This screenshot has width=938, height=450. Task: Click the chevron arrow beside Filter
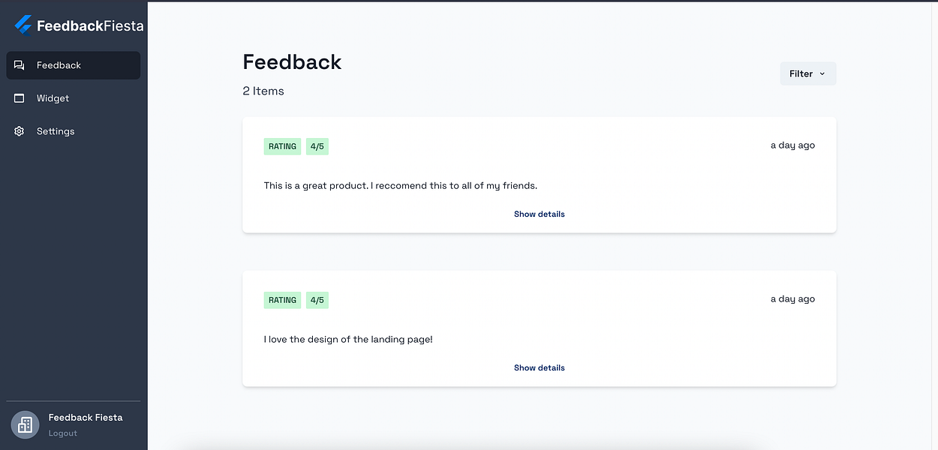click(822, 73)
